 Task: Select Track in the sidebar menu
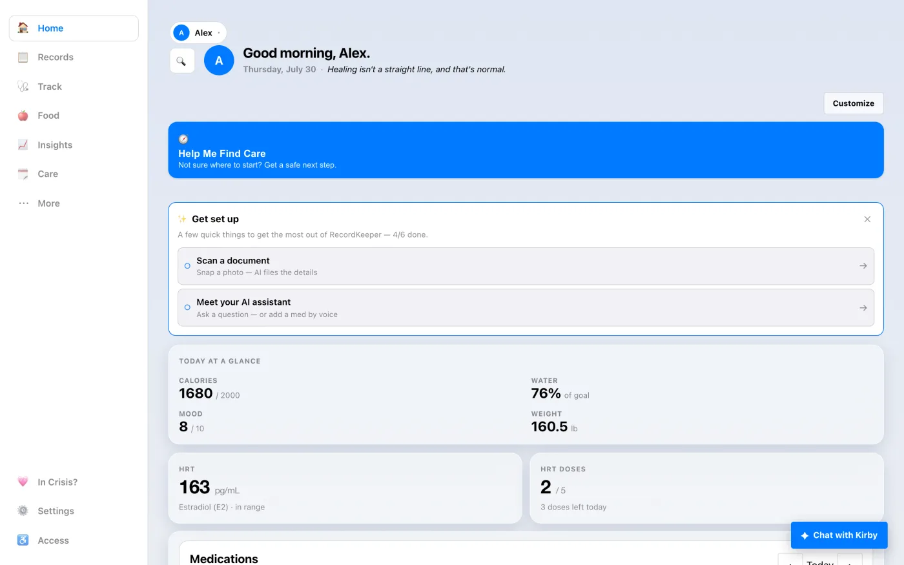coord(74,87)
